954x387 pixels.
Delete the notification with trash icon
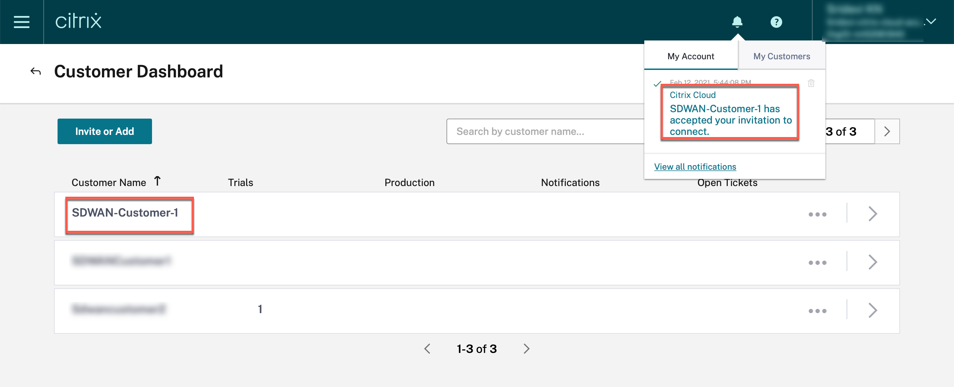[811, 83]
